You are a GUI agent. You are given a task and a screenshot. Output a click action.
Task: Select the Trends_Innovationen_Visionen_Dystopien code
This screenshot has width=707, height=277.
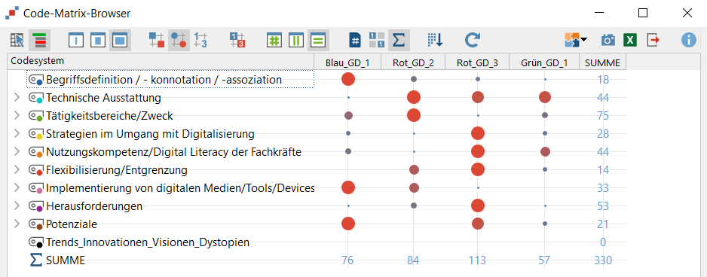(x=148, y=242)
